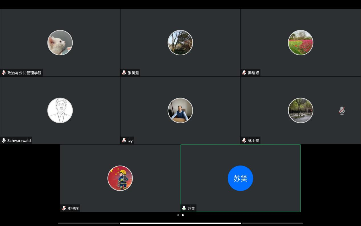The height and width of the screenshot is (226, 361).
Task: Click the large muted microphone in 林士俊's tile
Action: tap(342, 111)
